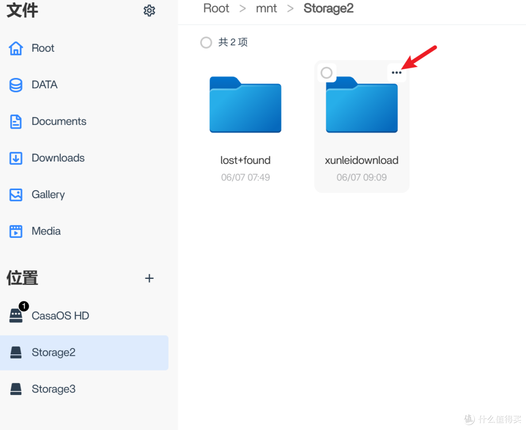Open the xunleidownload three-dot options menu

point(396,73)
